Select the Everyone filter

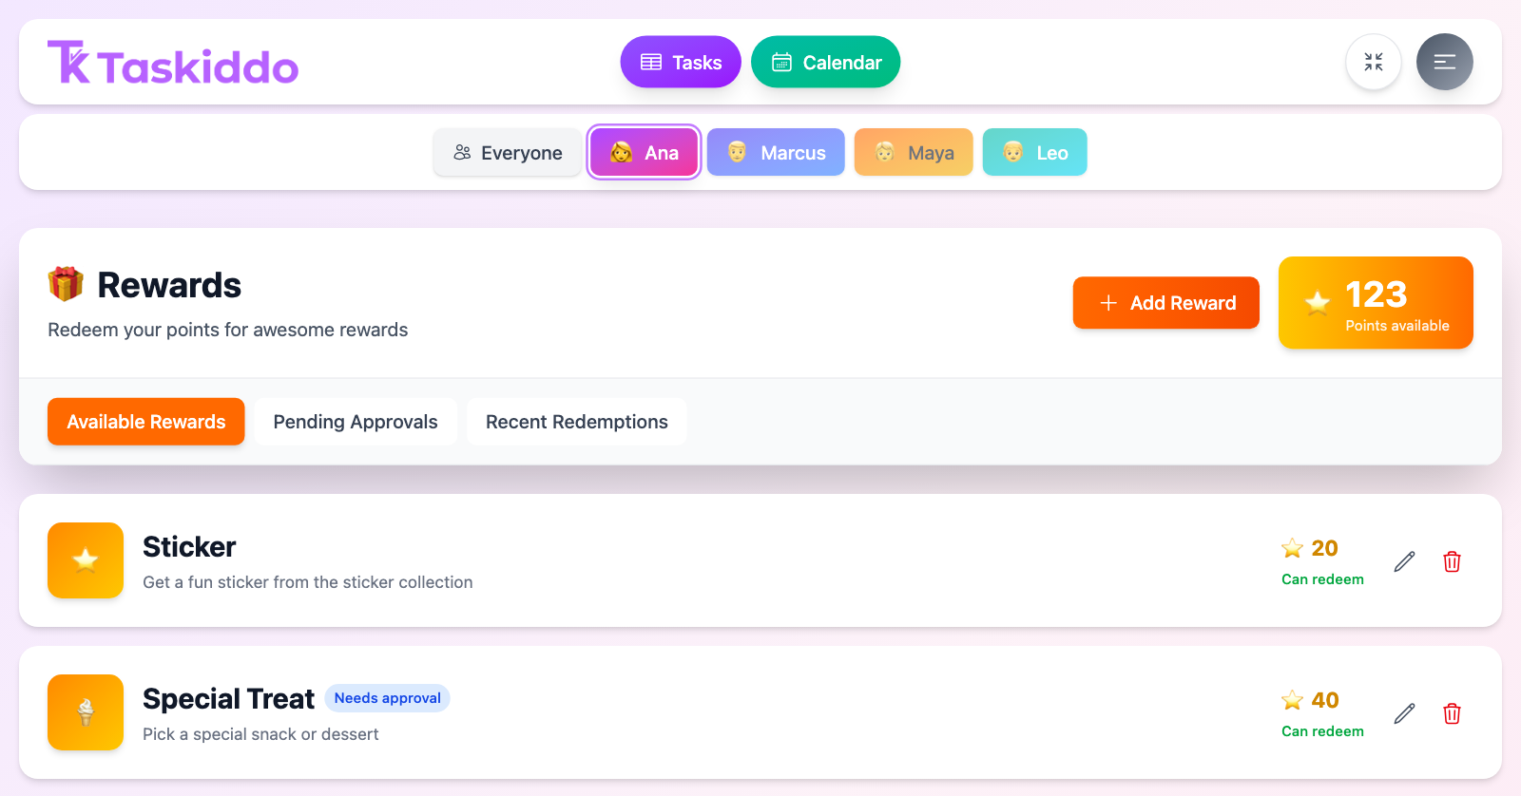[508, 152]
